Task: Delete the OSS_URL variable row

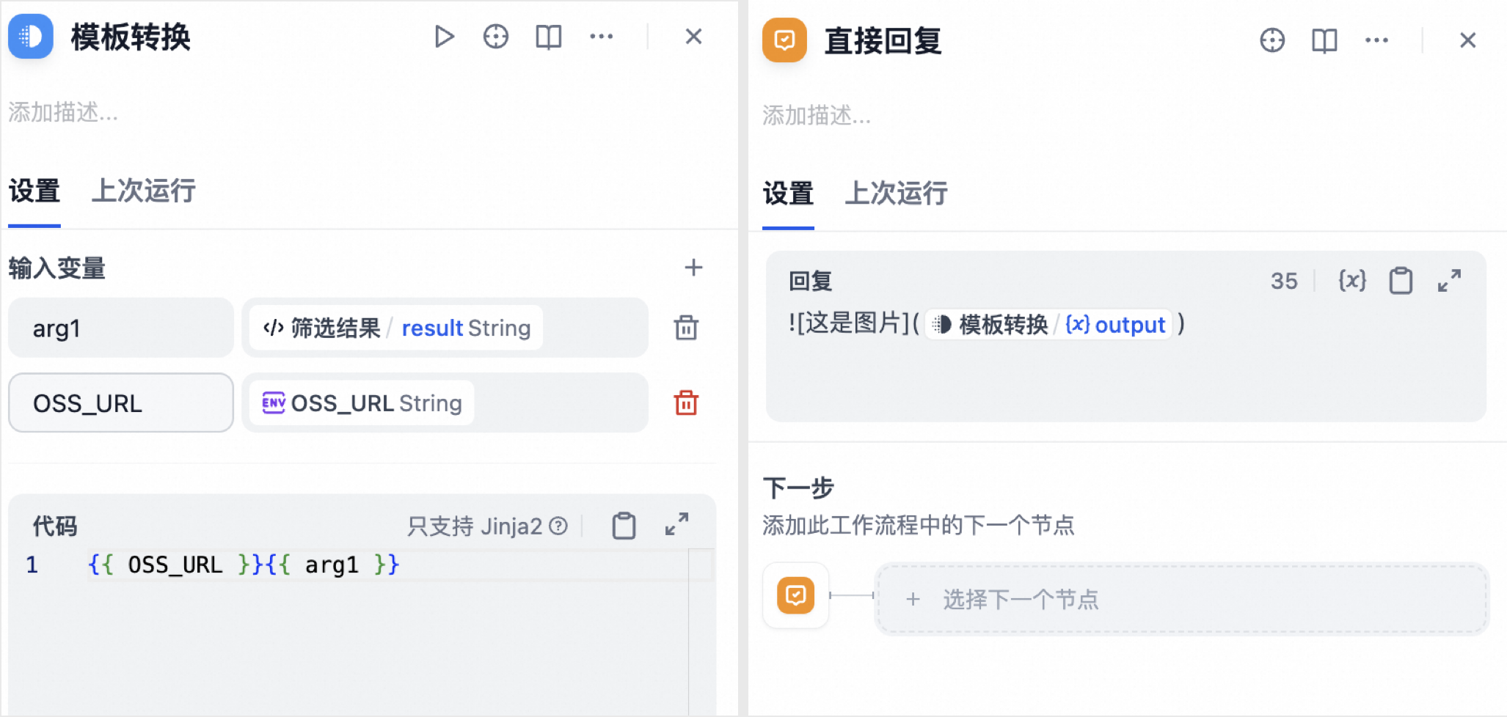Action: click(x=686, y=402)
